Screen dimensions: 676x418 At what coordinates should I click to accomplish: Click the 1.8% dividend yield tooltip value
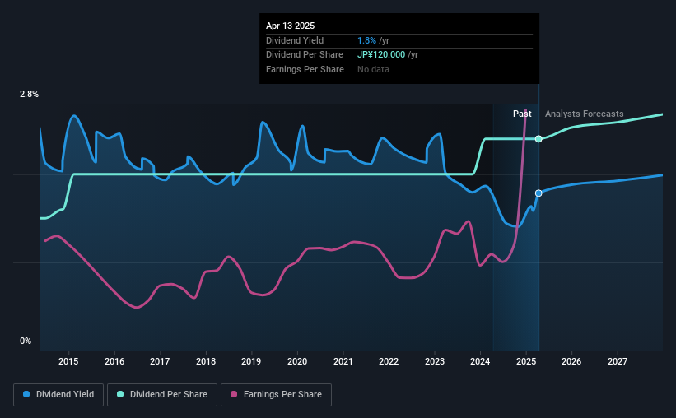pos(367,40)
